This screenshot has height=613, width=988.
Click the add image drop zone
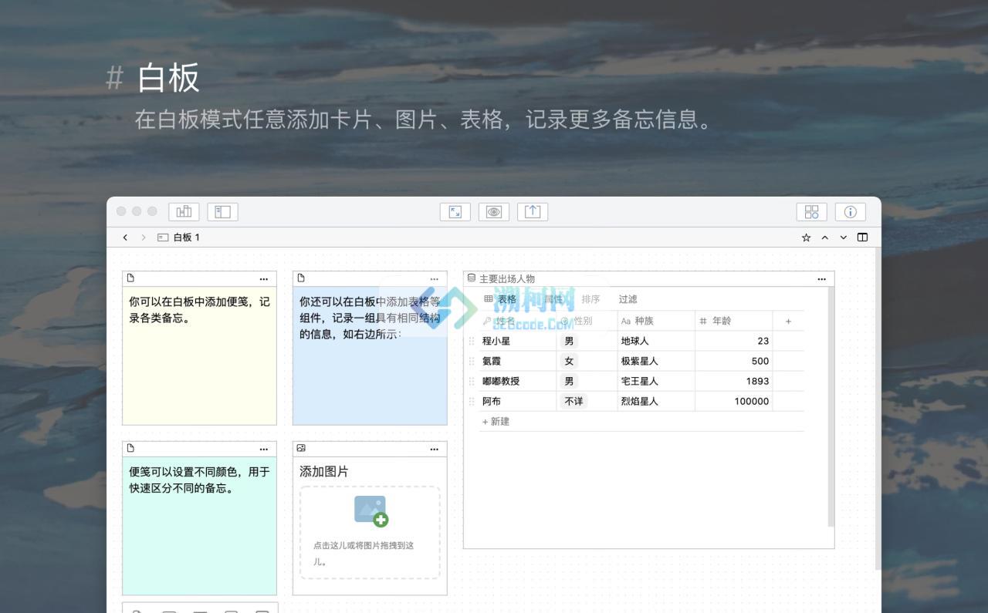coord(370,532)
